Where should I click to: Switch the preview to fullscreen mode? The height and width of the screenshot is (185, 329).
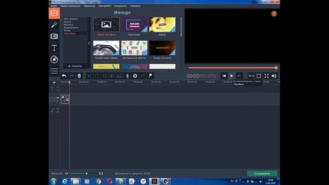tap(266, 76)
